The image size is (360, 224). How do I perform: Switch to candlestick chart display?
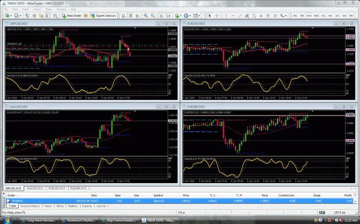tap(130, 16)
